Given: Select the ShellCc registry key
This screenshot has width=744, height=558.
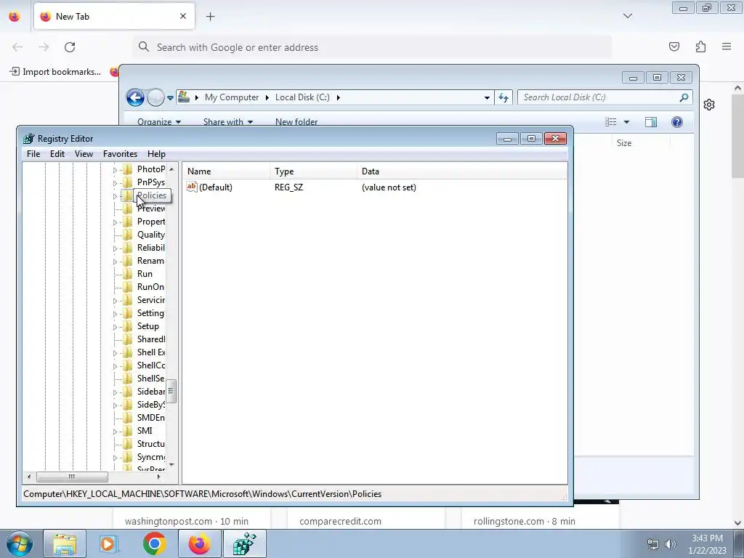Looking at the screenshot, I should click(151, 365).
